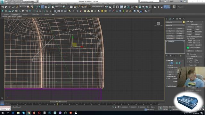
Task: Click the green Display Hard Edges swatch
Action: tap(188, 48)
